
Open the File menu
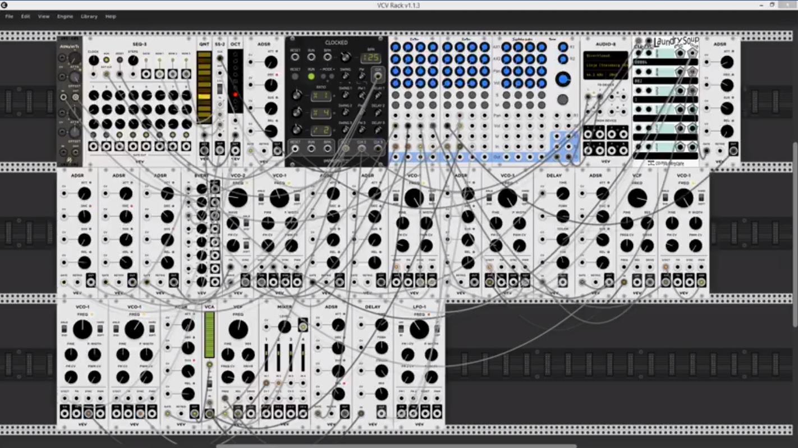click(x=9, y=16)
